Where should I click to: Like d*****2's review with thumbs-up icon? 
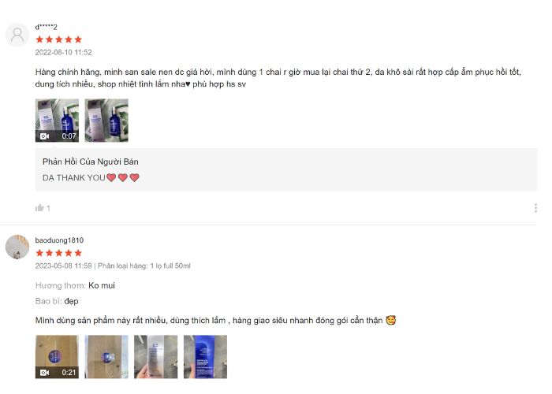point(39,207)
